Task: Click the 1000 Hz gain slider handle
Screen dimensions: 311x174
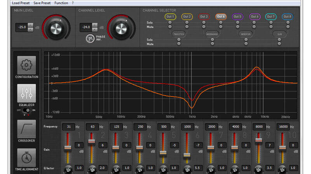Action: click(x=187, y=155)
